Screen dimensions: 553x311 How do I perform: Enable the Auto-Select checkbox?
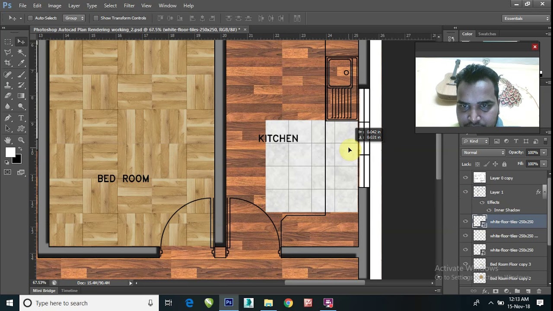(30, 18)
